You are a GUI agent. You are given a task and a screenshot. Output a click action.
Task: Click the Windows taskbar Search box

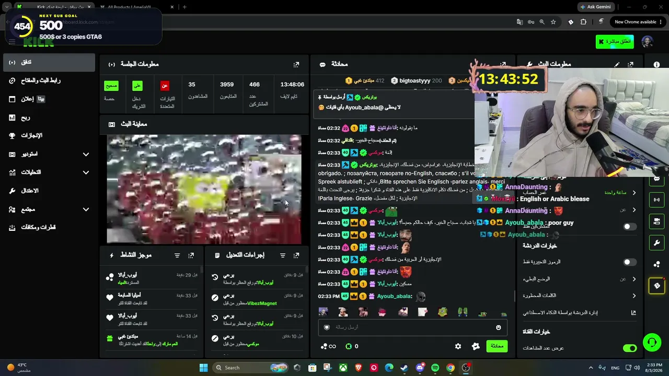pos(251,368)
